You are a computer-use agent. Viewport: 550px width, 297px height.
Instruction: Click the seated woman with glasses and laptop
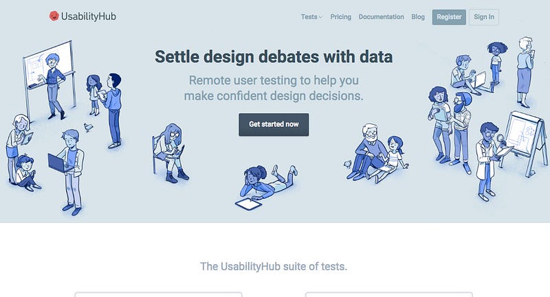(170, 152)
